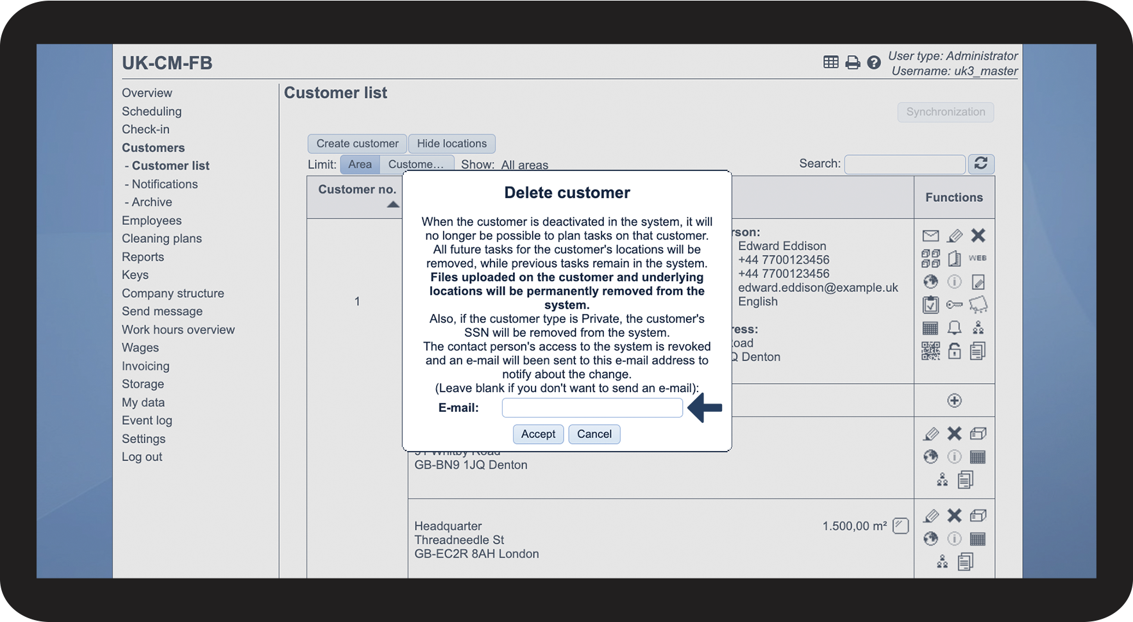This screenshot has height=622, width=1133.
Task: Go to Invoicing in the sidebar
Action: (x=146, y=366)
